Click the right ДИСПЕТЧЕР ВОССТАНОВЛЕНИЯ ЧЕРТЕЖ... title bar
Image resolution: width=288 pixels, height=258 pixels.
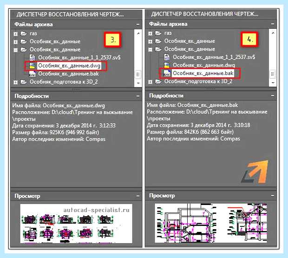(x=211, y=14)
